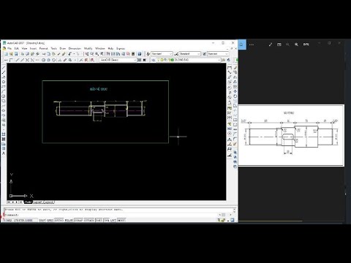The image size is (351, 263).
Task: Toggle POLAR tracking in status bar
Action: point(69,220)
